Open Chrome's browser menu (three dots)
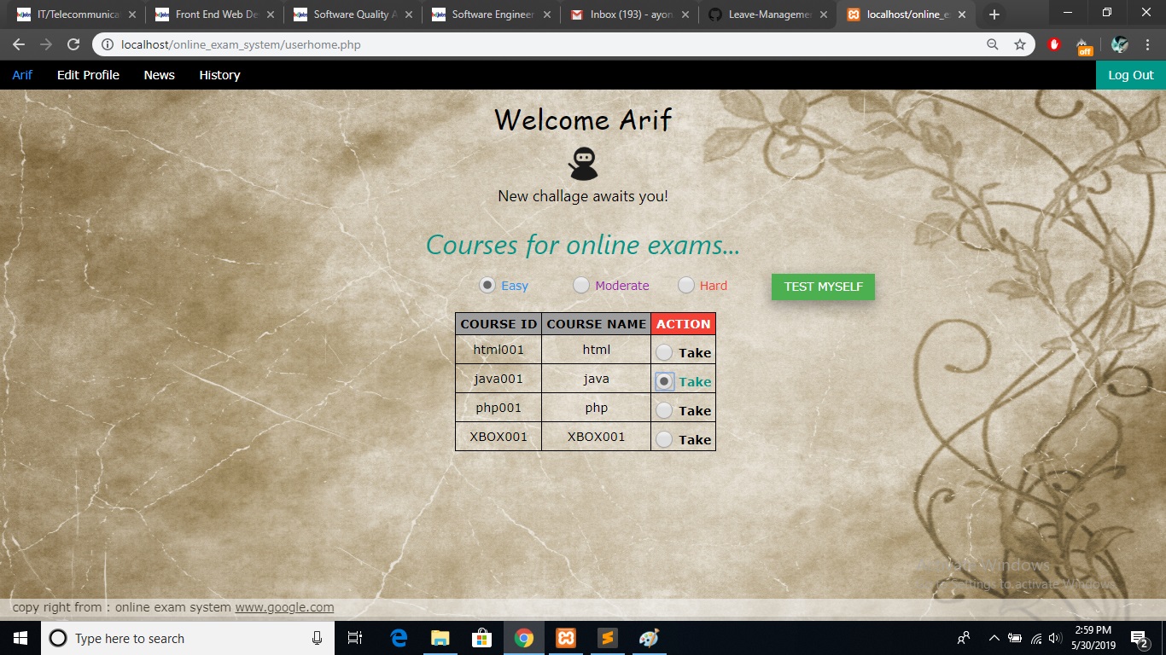This screenshot has height=655, width=1166. (x=1147, y=43)
